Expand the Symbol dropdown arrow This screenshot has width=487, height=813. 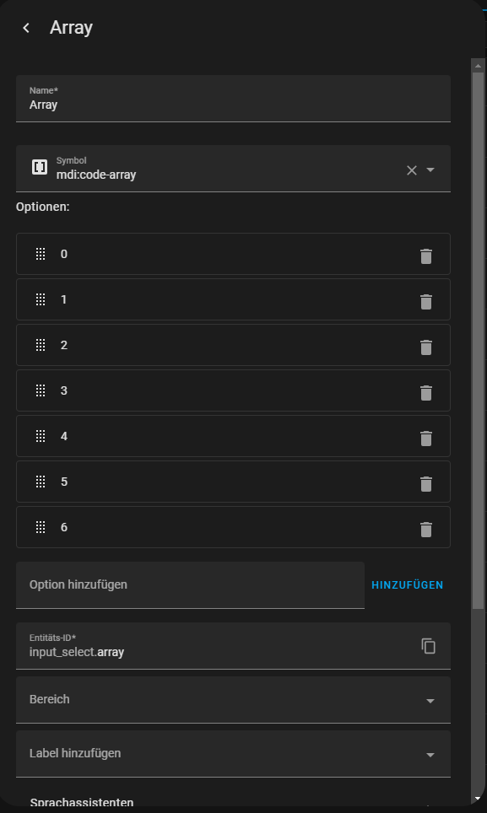coord(431,170)
